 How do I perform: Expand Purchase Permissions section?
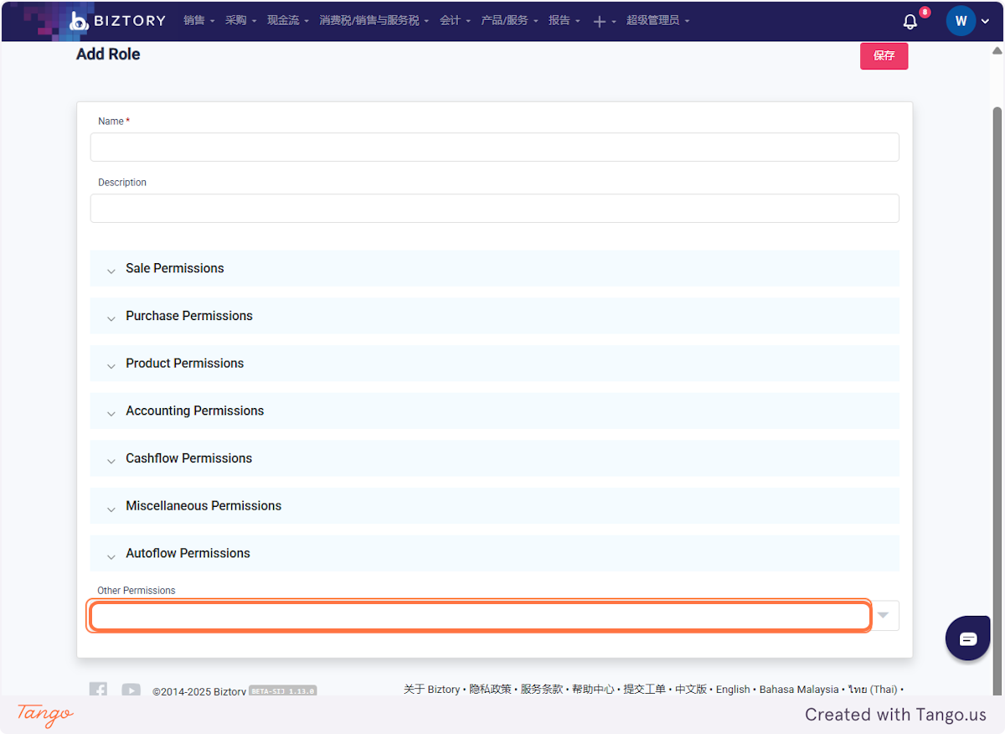(494, 316)
